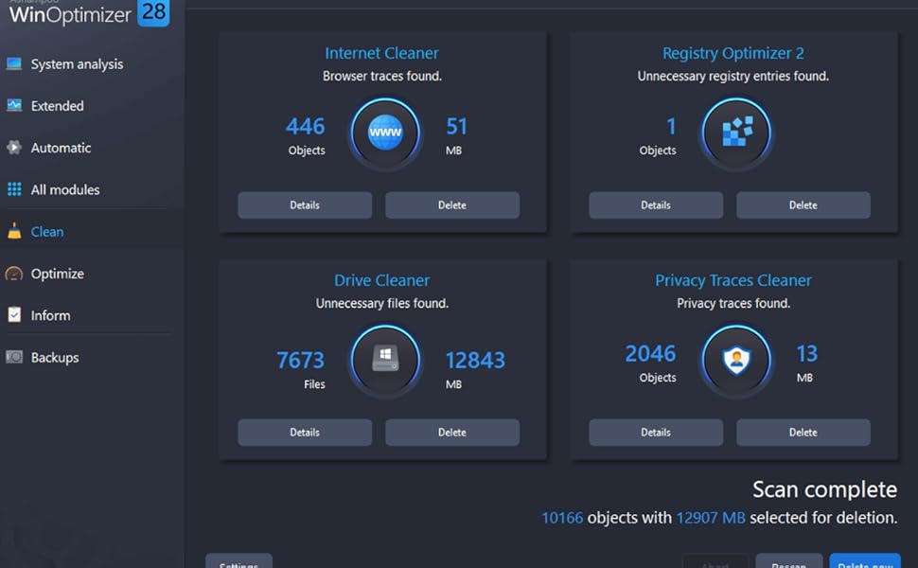Click the Internet Cleaner globe icon
918x568 pixels.
pos(384,133)
